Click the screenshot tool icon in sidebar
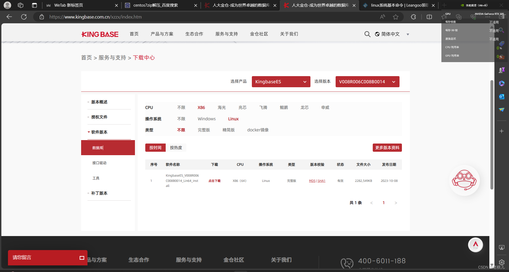Screen dimensions: 509x272 coord(502,247)
